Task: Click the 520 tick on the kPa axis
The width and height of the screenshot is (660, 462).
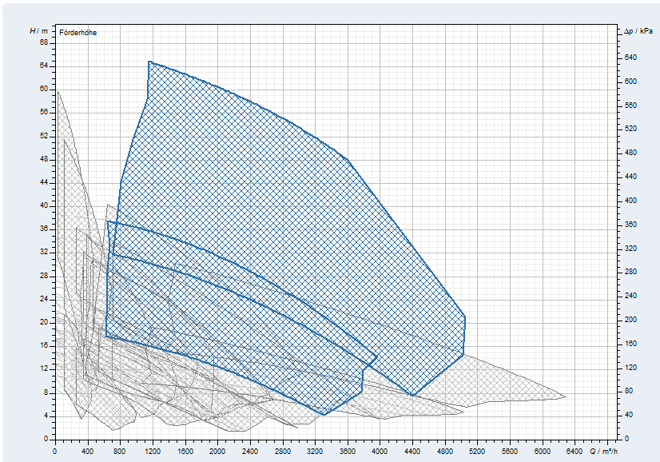Action: 630,129
